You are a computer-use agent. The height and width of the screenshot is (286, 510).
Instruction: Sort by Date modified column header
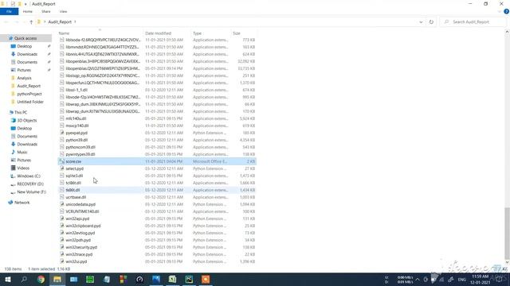coord(158,33)
